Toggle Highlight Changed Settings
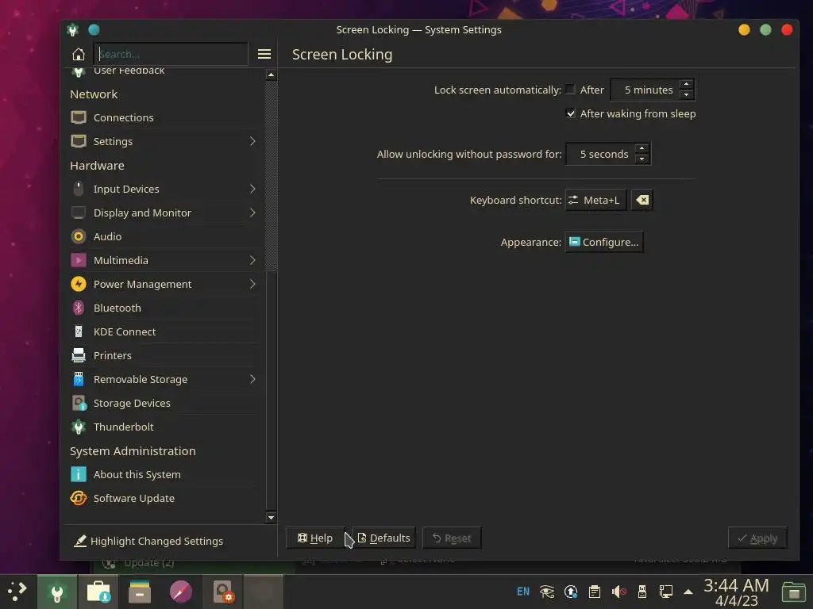 (x=148, y=541)
